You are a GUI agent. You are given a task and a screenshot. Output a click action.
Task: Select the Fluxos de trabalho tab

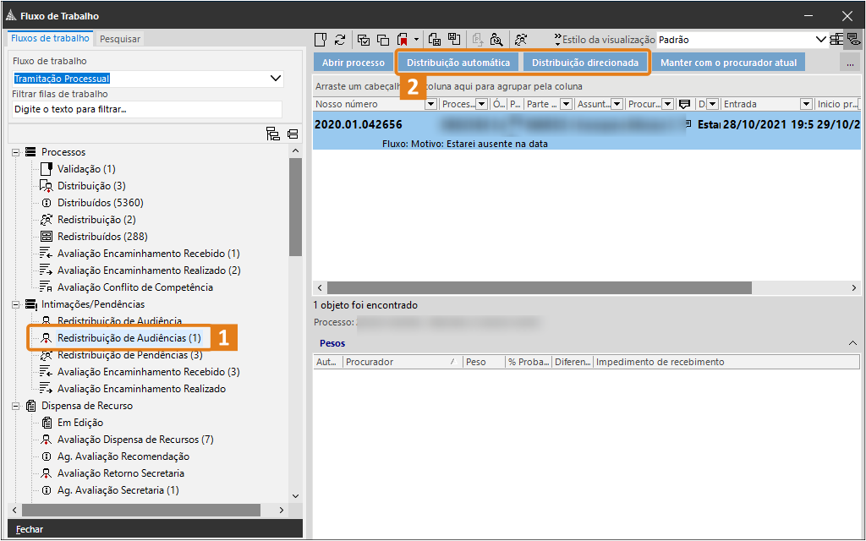coord(50,38)
